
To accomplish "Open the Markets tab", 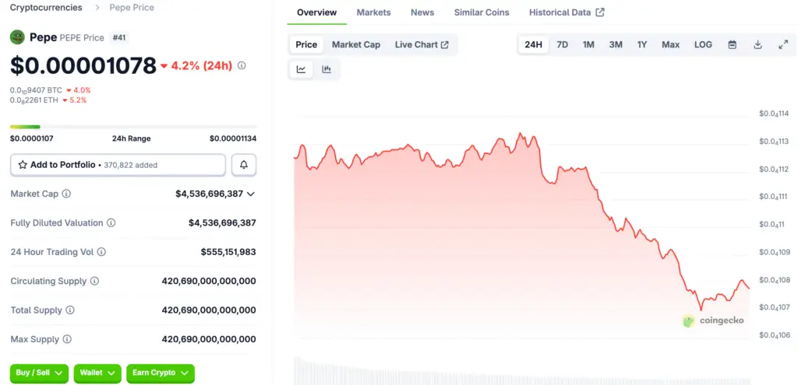I will (373, 12).
